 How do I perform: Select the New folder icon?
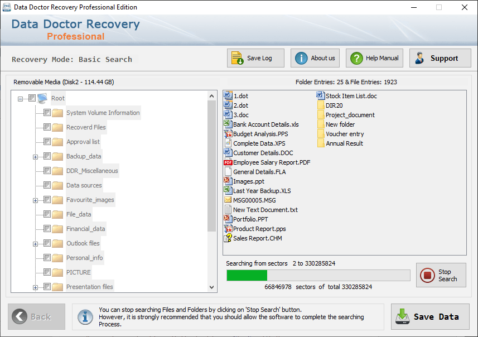click(x=321, y=124)
